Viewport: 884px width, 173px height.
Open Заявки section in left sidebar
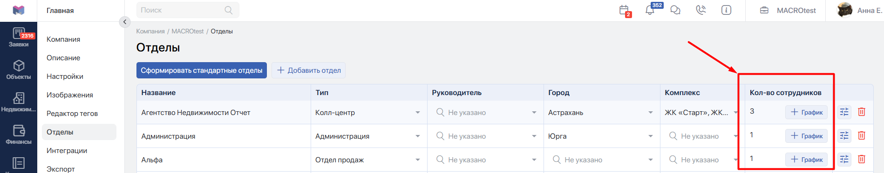click(19, 37)
